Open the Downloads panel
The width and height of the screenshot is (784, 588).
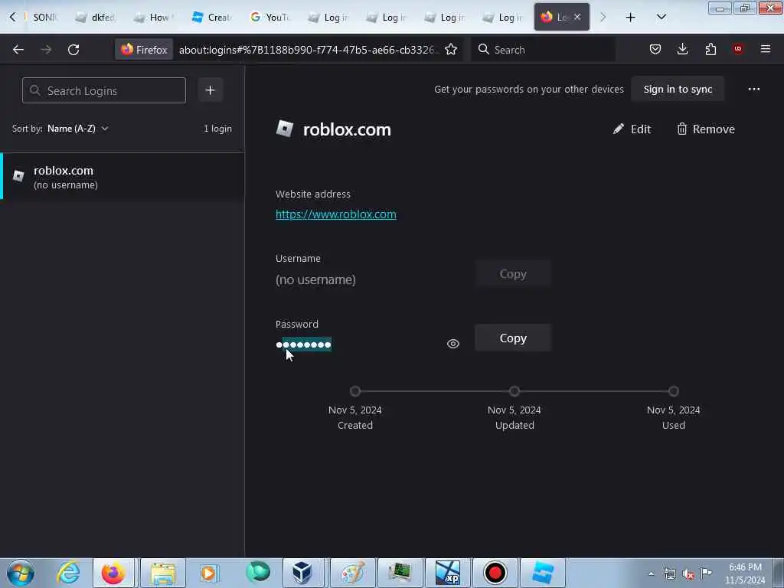pyautogui.click(x=682, y=49)
